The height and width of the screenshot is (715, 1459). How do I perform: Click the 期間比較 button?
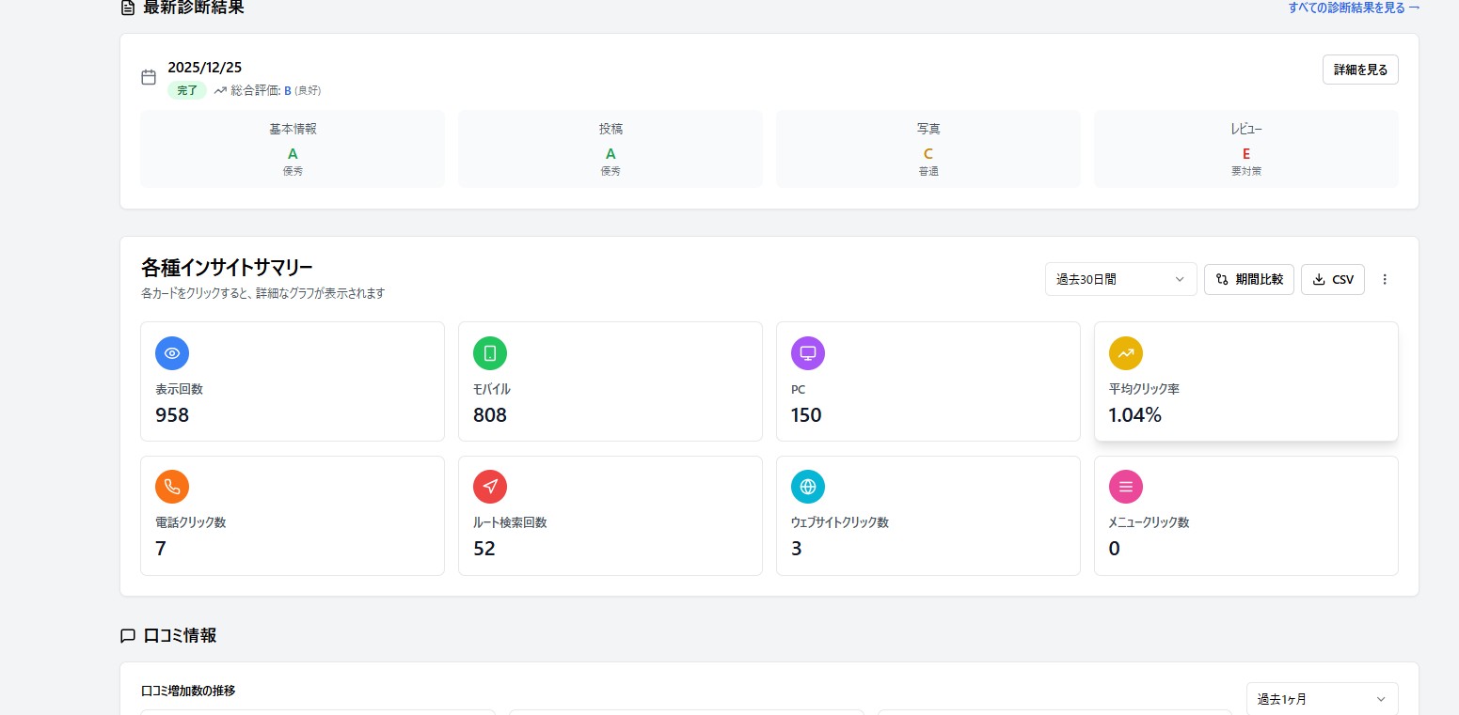1249,279
